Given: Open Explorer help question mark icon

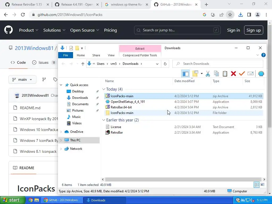Looking at the screenshot, I should (263, 55).
